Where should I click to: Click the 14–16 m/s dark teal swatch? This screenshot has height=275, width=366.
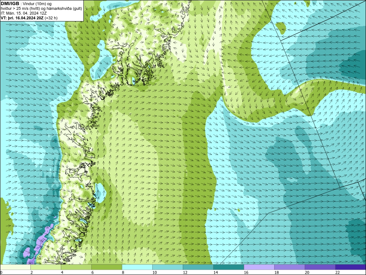228,267
